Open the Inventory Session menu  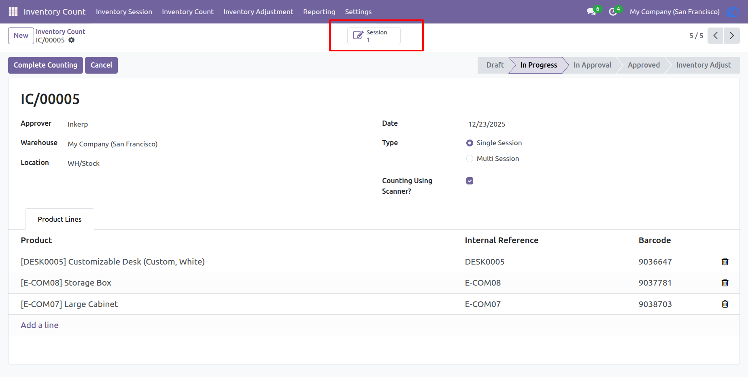124,12
